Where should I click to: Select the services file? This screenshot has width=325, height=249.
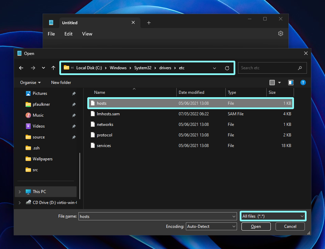(191, 146)
